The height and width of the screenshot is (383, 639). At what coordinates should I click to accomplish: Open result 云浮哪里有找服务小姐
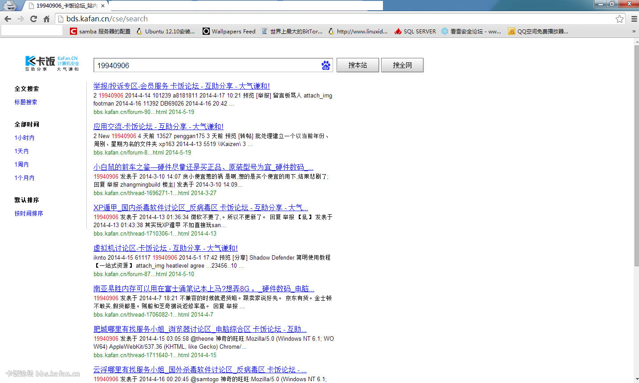click(200, 370)
